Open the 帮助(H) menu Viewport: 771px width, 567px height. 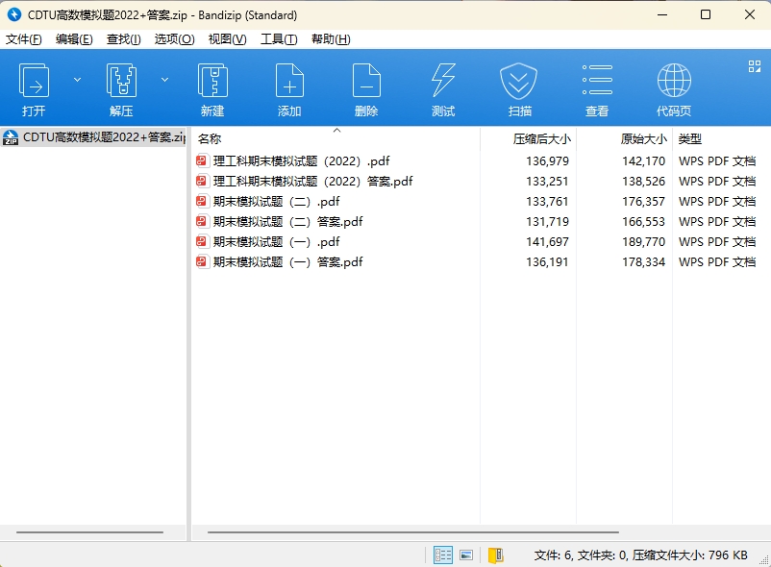(x=331, y=39)
